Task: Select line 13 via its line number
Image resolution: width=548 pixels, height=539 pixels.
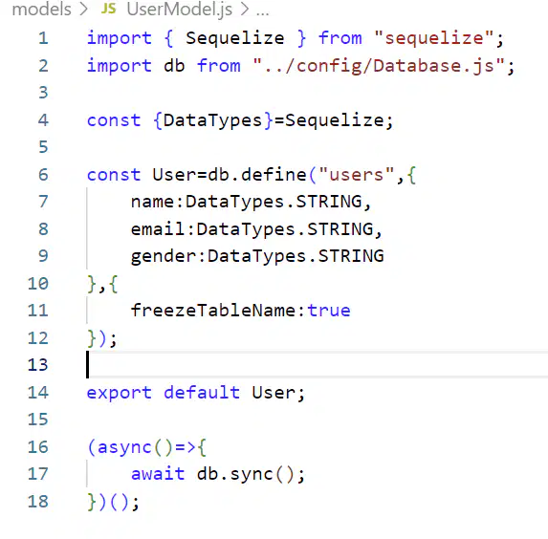Action: click(37, 365)
